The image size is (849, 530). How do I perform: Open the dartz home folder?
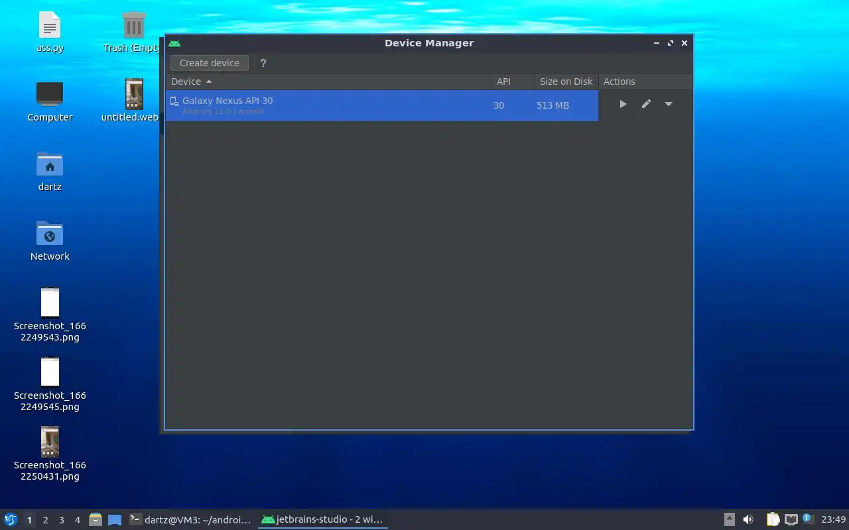coord(50,171)
